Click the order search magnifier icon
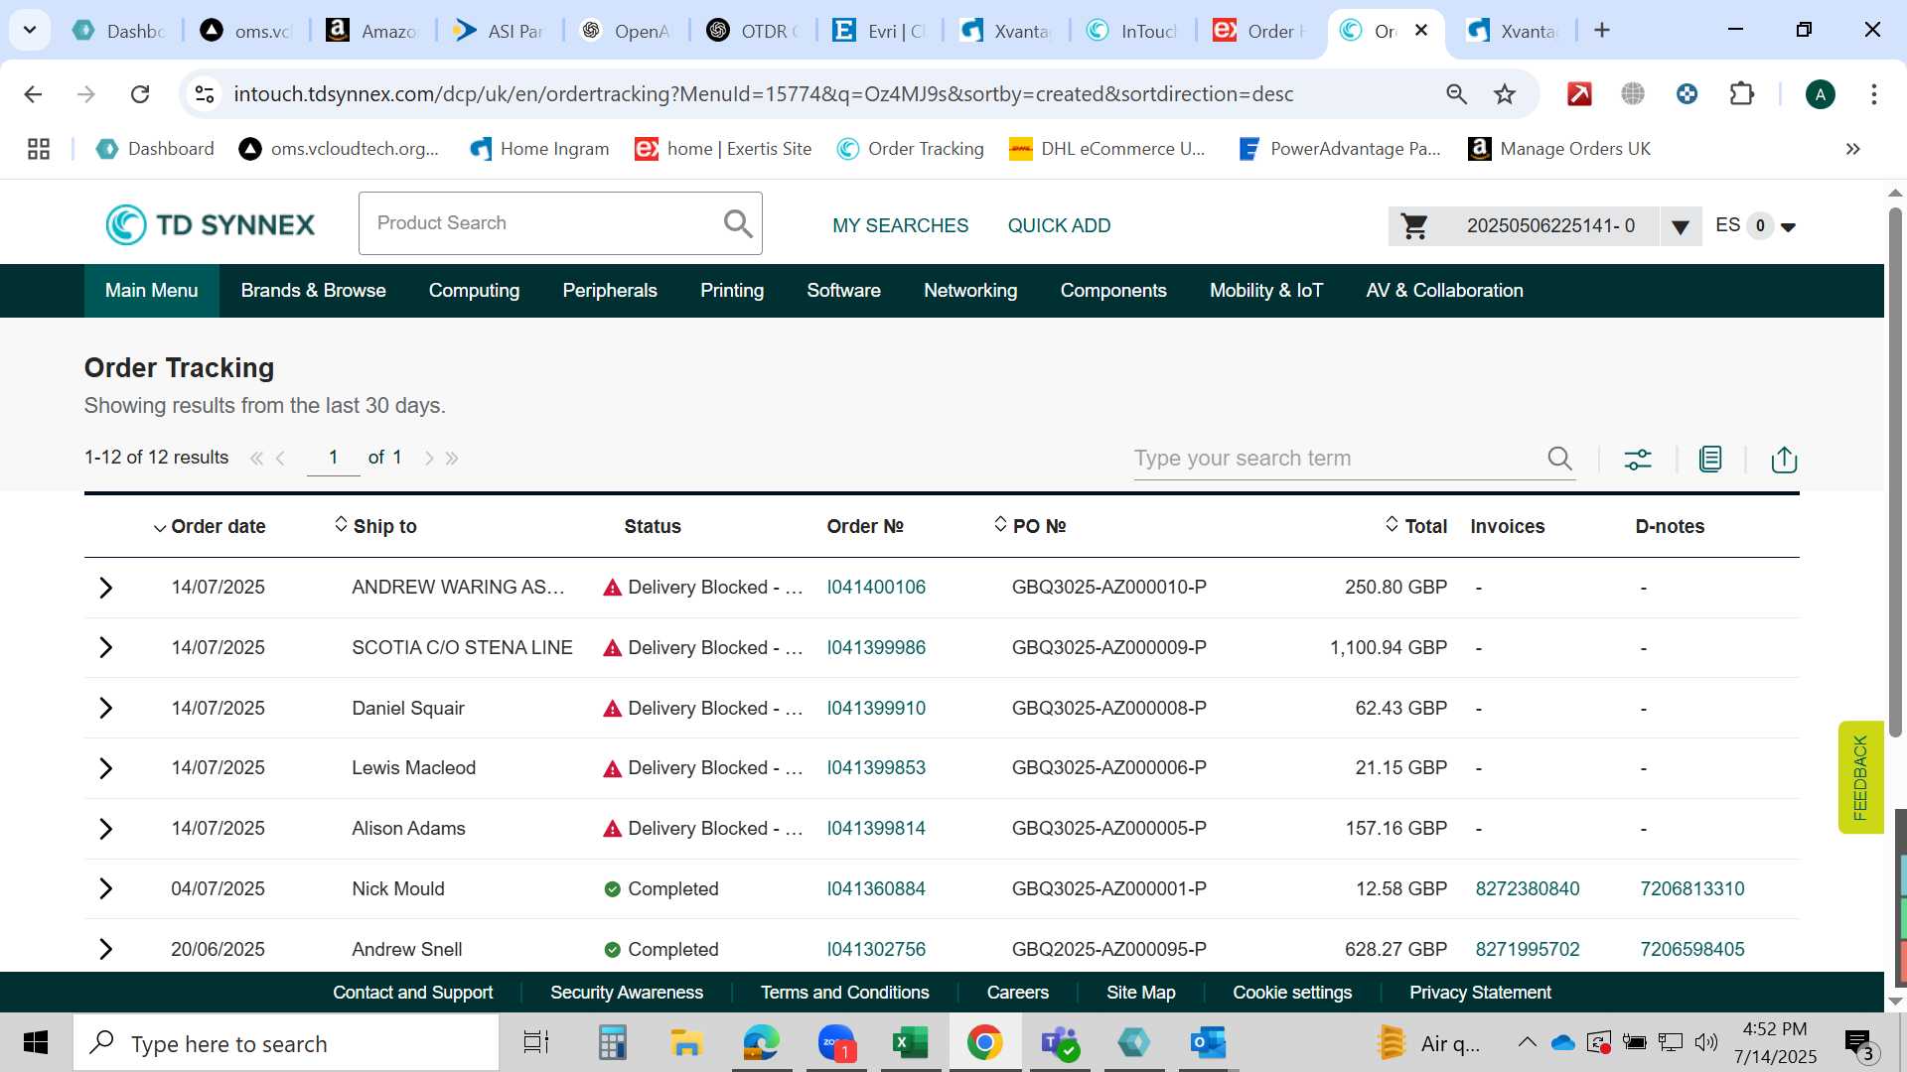Screen dimensions: 1907x1072 coord(1559,459)
